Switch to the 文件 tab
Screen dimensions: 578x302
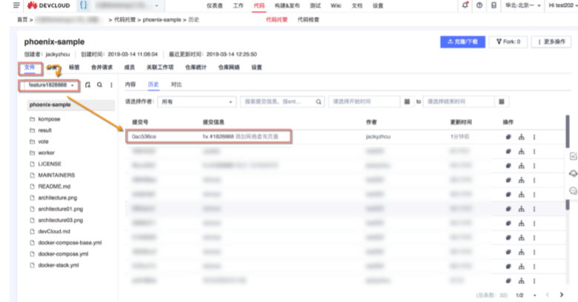point(30,67)
